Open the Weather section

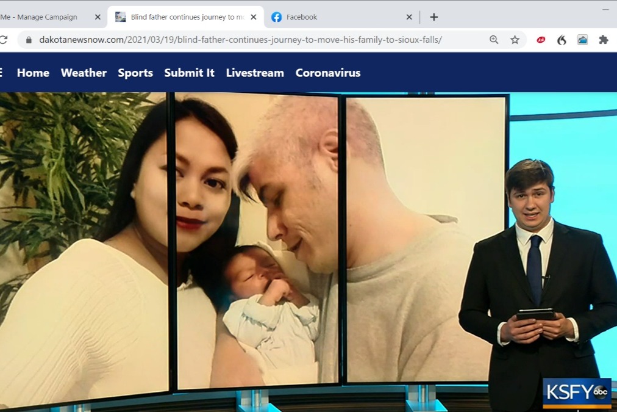click(x=84, y=73)
